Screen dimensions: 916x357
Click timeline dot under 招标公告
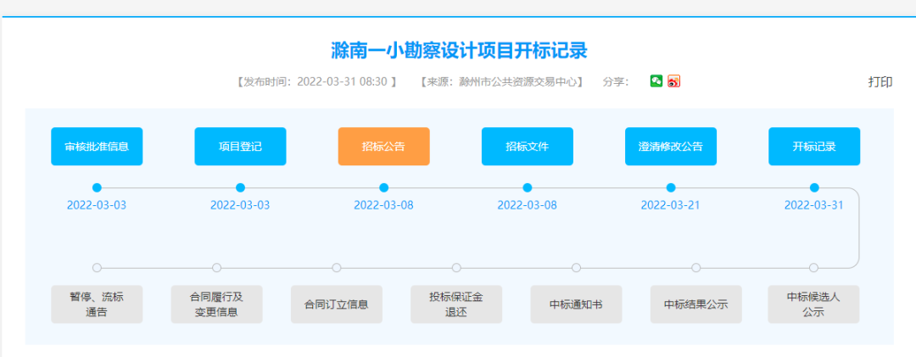[384, 187]
